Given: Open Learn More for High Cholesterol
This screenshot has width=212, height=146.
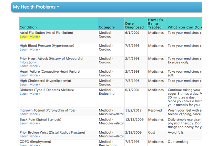Looking at the screenshot, I should pyautogui.click(x=30, y=84).
